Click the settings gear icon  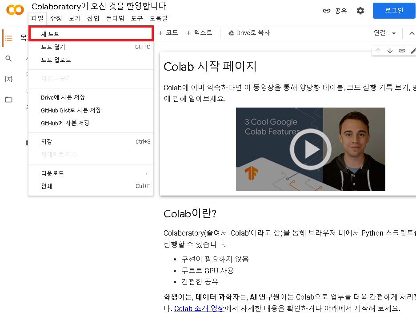(x=360, y=11)
